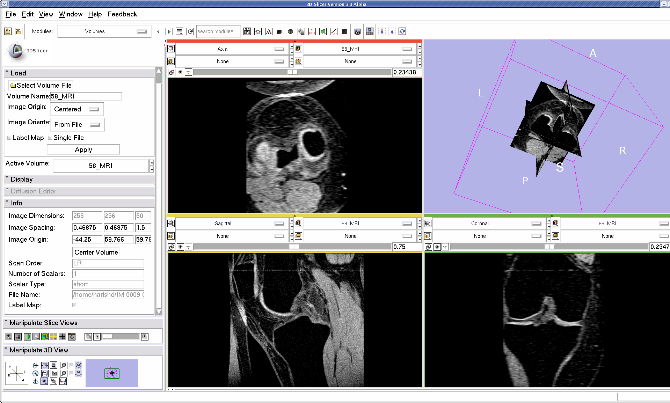Click the red-blue stereo glasses icon
Viewport: 670px width, 403px height.
(63, 381)
